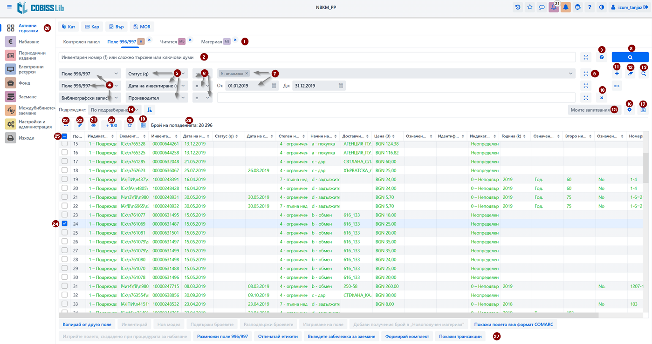
Task: Close the Поле 996/997 tab
Action: [x=149, y=40]
